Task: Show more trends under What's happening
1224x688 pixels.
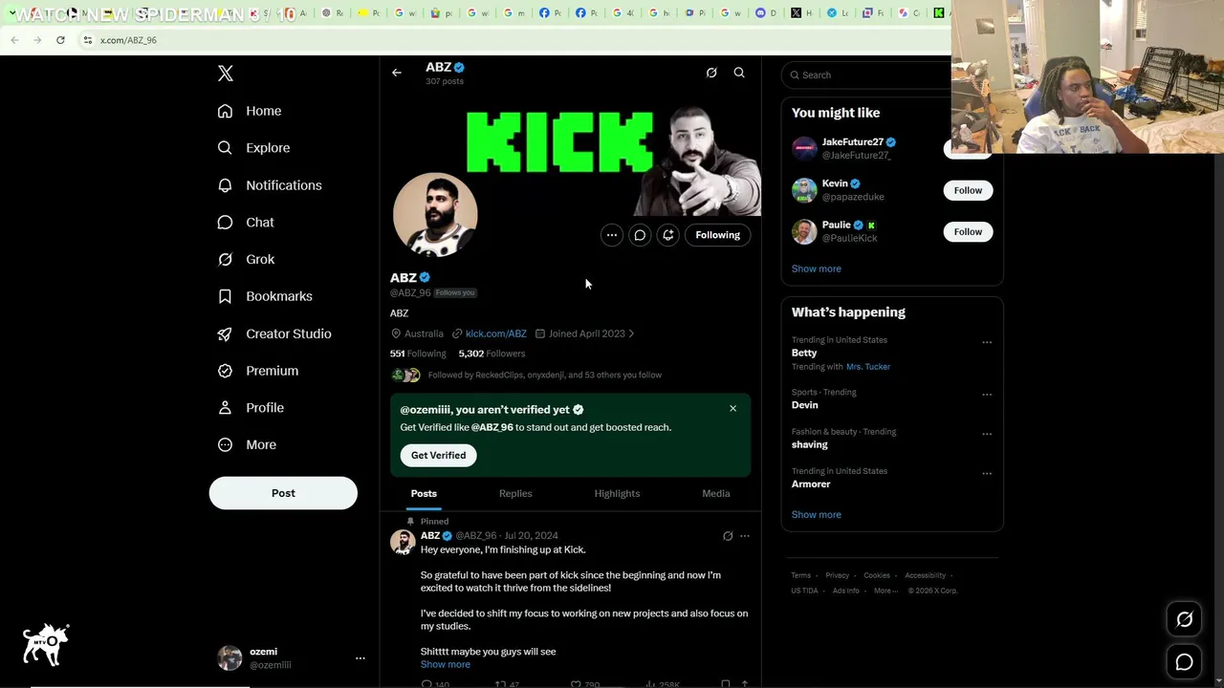Action: [817, 515]
